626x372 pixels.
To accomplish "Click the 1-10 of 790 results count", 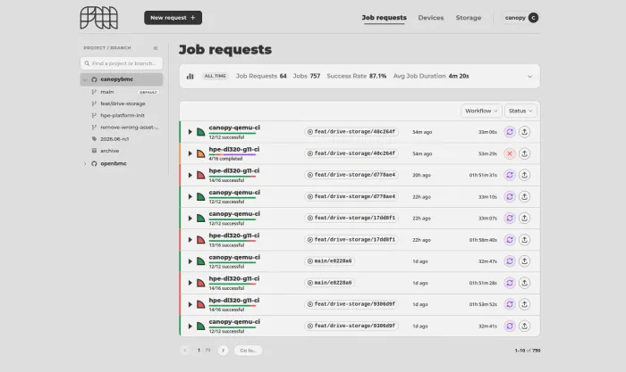I will pyautogui.click(x=528, y=351).
